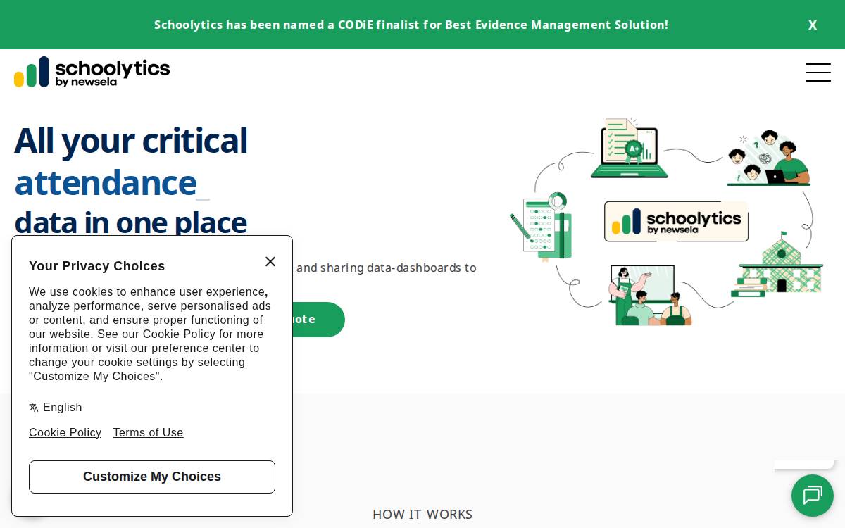Click the checklist and book illustration

542,227
